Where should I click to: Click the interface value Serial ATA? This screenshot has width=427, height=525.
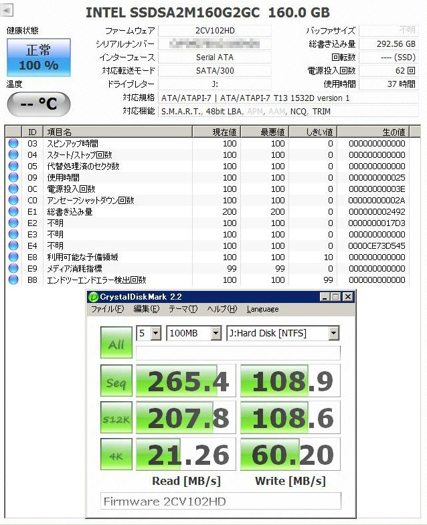tap(215, 58)
